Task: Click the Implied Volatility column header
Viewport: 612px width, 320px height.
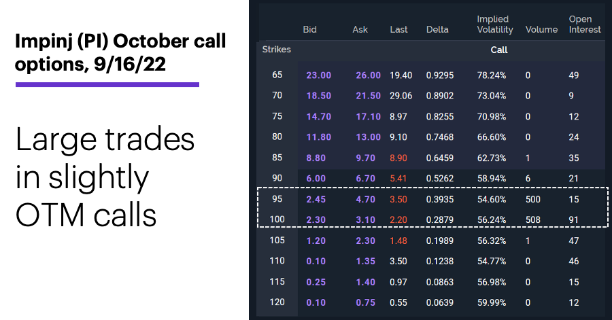Action: [494, 24]
